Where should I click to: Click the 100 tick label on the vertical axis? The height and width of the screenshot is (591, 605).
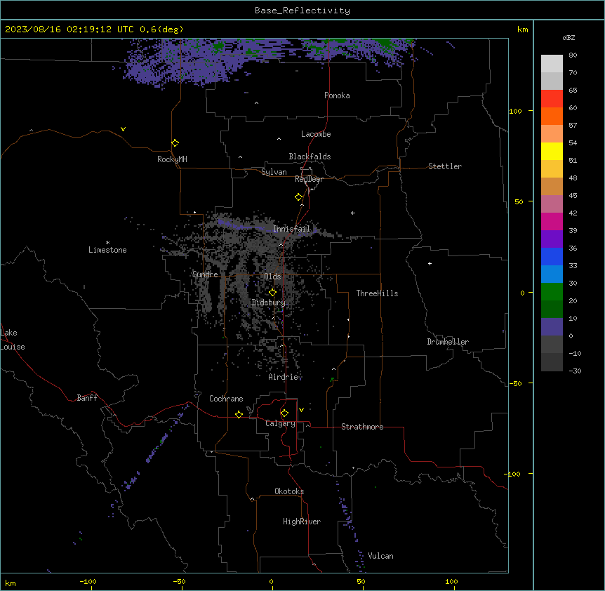point(515,112)
